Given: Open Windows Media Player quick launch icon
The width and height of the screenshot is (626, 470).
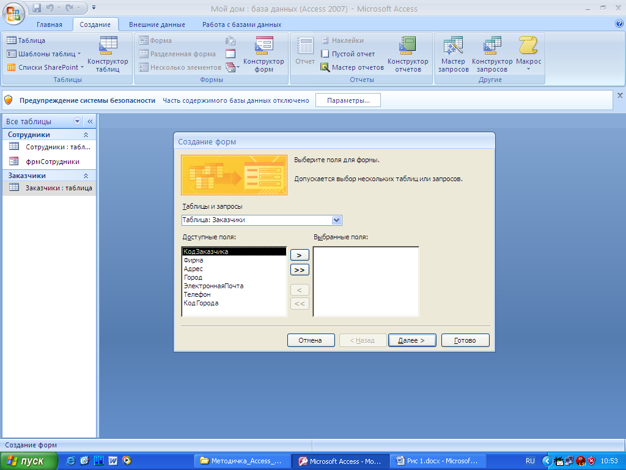Looking at the screenshot, I should click(x=127, y=461).
